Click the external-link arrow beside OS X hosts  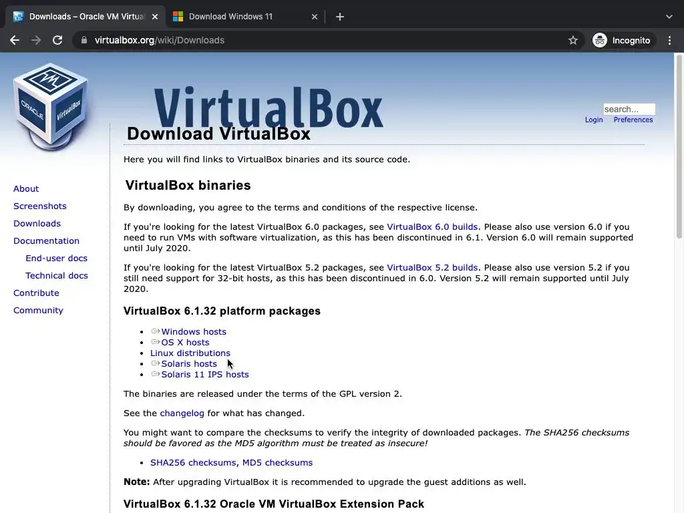(x=155, y=342)
